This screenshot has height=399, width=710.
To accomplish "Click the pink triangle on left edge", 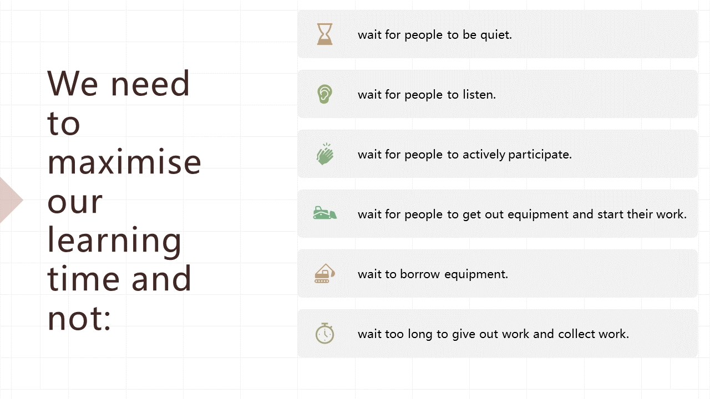I will pos(9,200).
